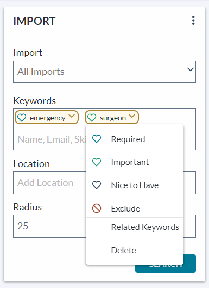The image size is (209, 288).
Task: Click the heart icon on the surgeon keyword
Action: [92, 118]
